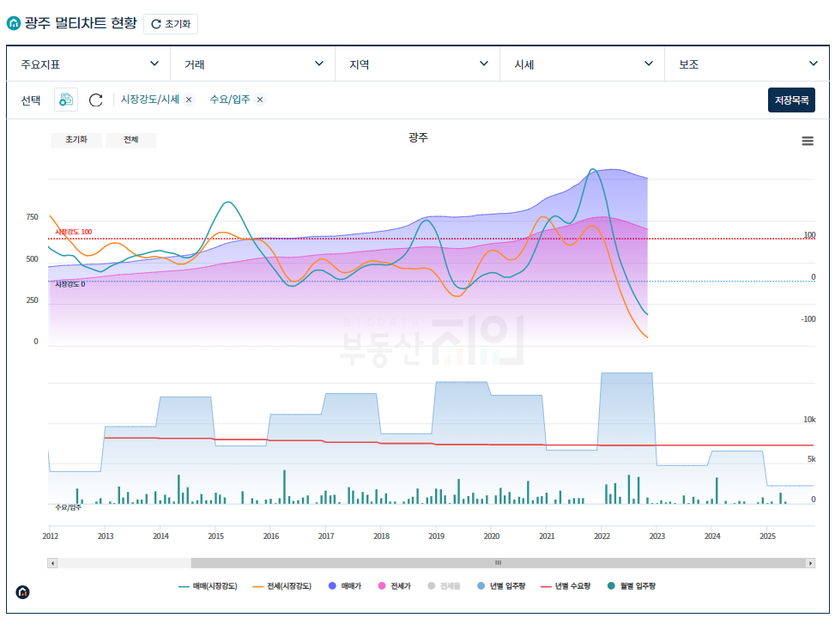Remove the 시장강도/시세 tag
Screen dimensions: 835x624
click(x=189, y=100)
